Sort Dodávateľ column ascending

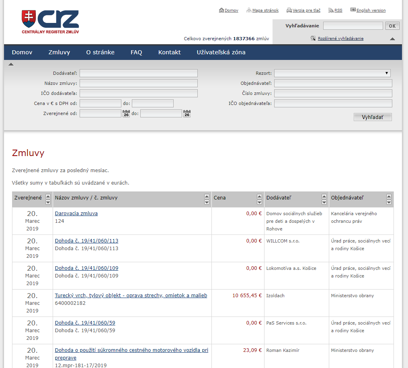pyautogui.click(x=324, y=197)
